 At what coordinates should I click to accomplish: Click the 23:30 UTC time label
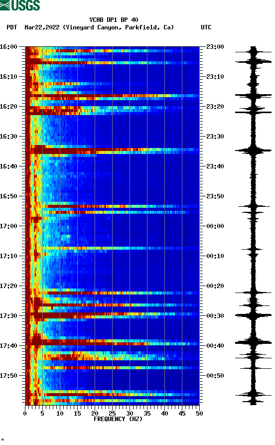click(x=215, y=136)
